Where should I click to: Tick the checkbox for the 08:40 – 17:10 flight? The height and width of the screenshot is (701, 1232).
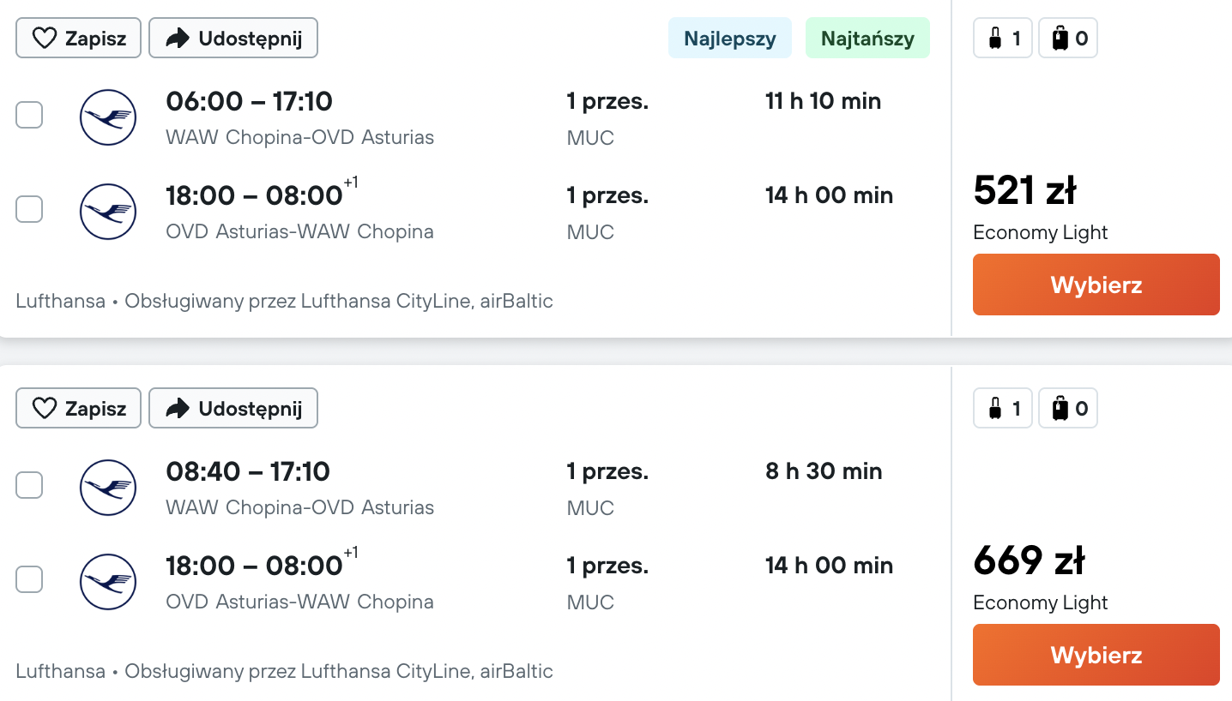tap(29, 485)
